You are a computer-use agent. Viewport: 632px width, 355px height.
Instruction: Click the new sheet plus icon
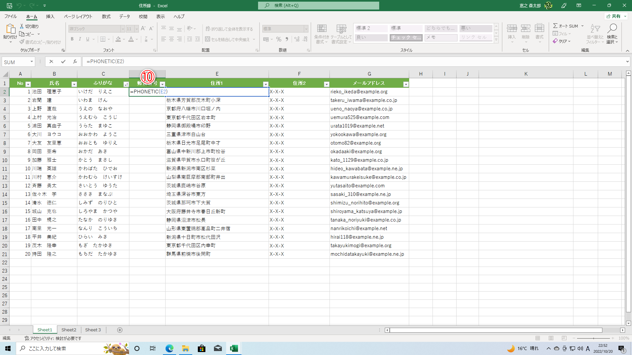[x=120, y=330]
